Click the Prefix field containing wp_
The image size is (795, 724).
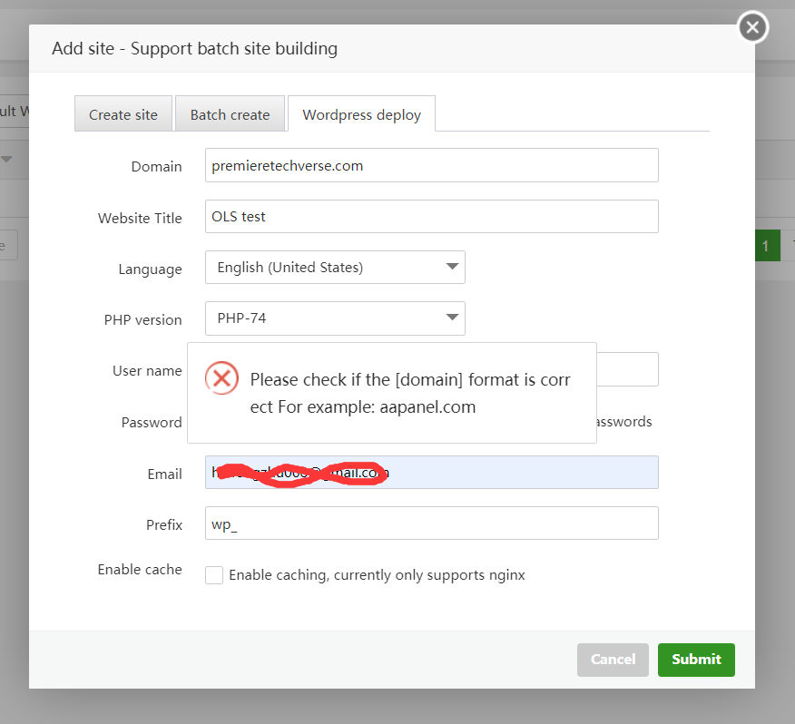[431, 523]
